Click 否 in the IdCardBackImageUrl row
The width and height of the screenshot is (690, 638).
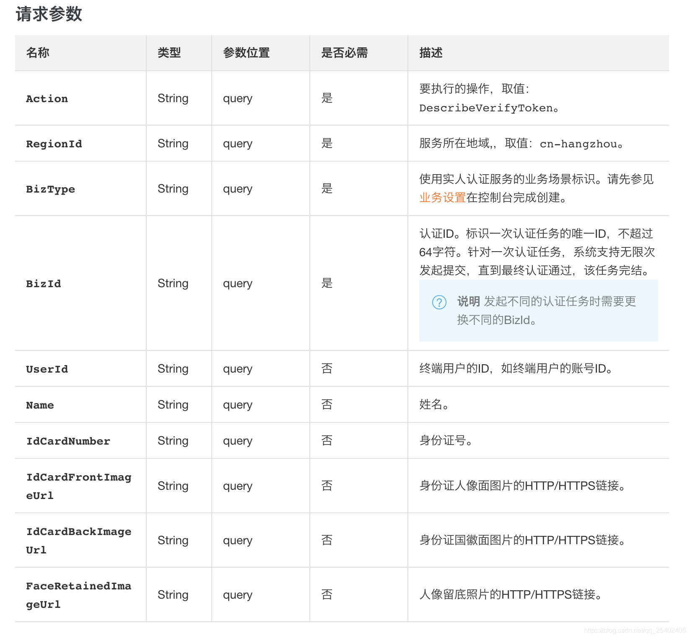[327, 540]
